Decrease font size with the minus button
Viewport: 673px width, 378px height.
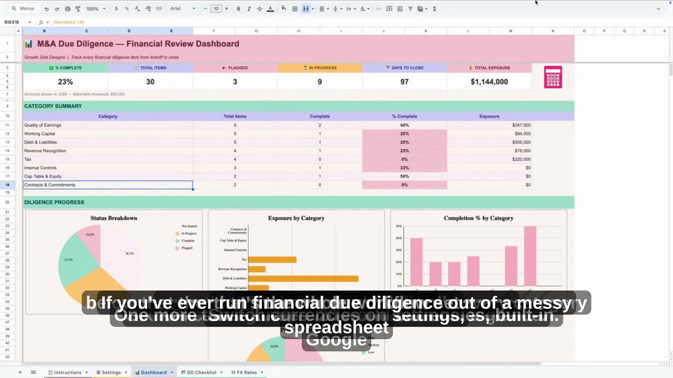click(206, 9)
